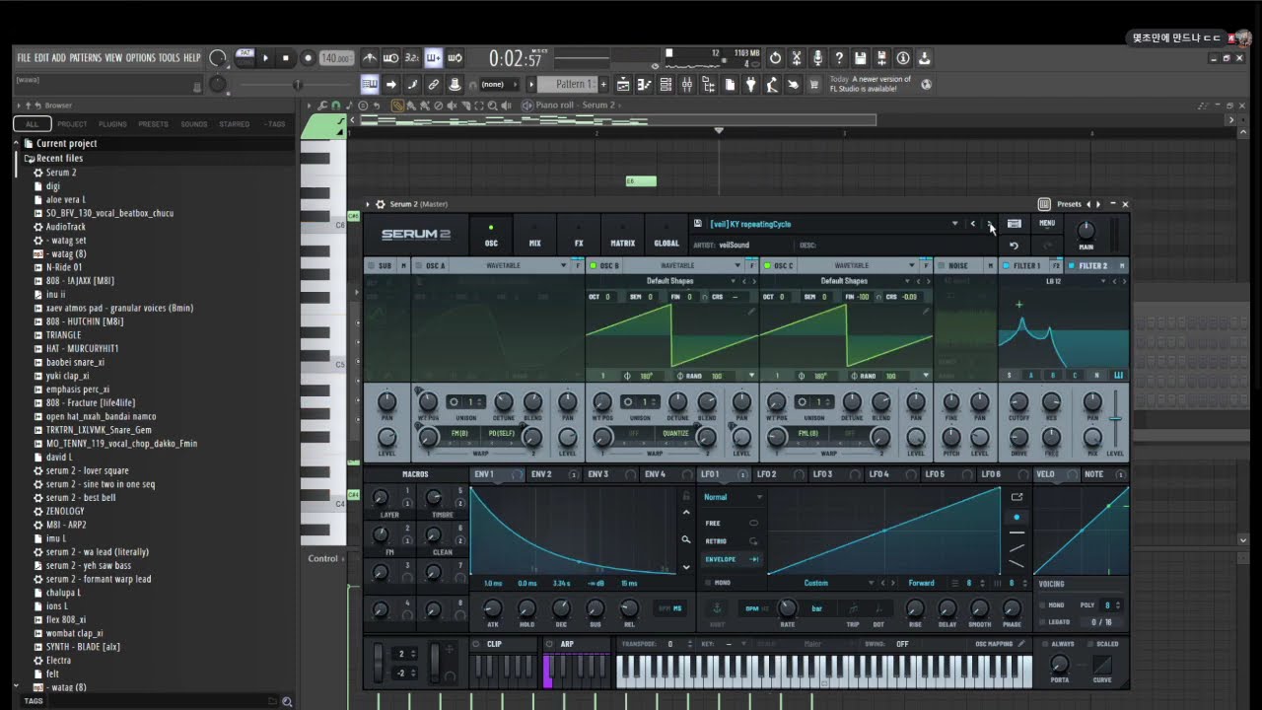Toggle OSC A enable switch
Viewport: 1262px width, 710px height.
tap(419, 265)
